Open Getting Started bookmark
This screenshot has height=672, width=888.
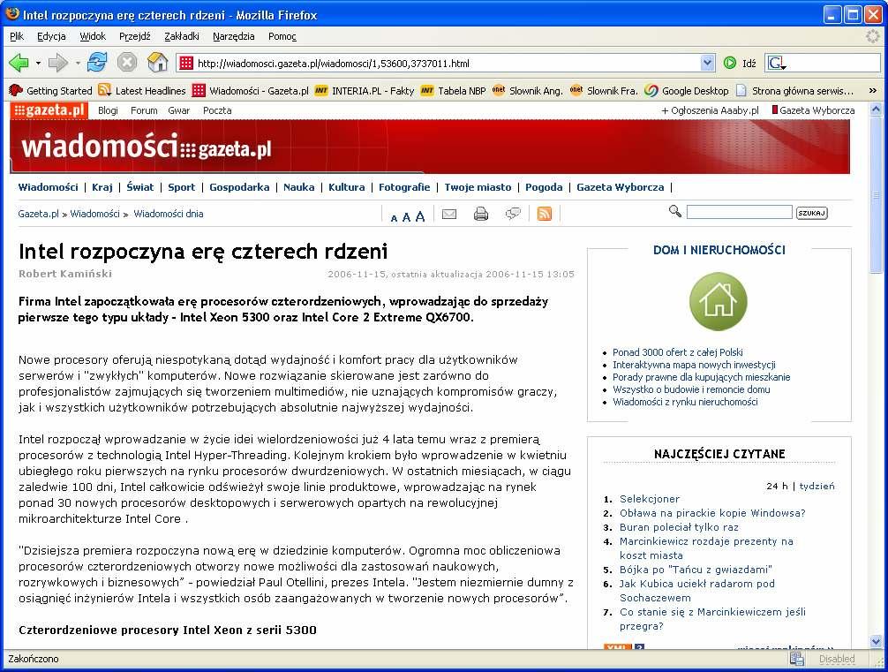[x=51, y=91]
